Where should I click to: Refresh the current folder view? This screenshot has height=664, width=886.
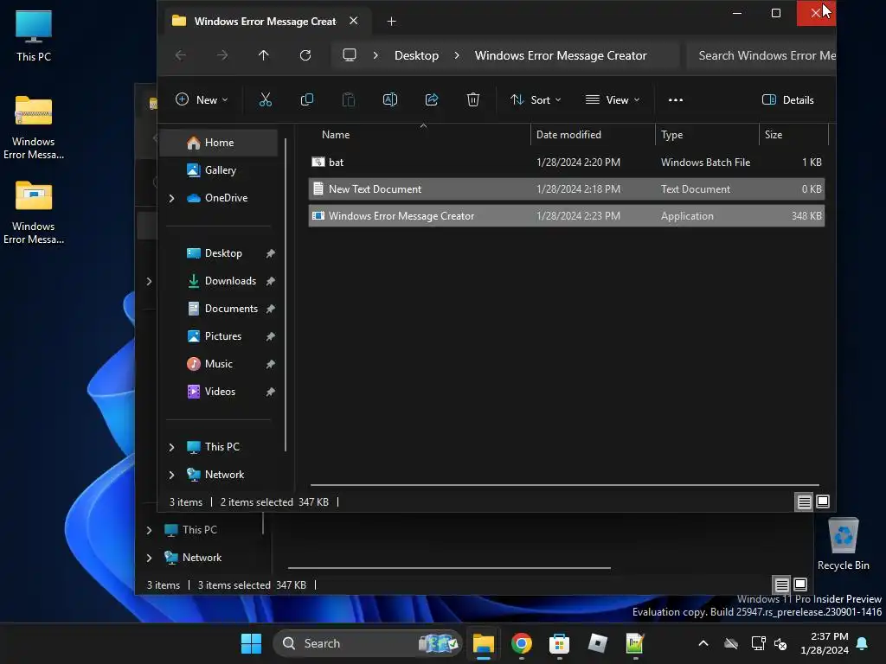(x=305, y=55)
